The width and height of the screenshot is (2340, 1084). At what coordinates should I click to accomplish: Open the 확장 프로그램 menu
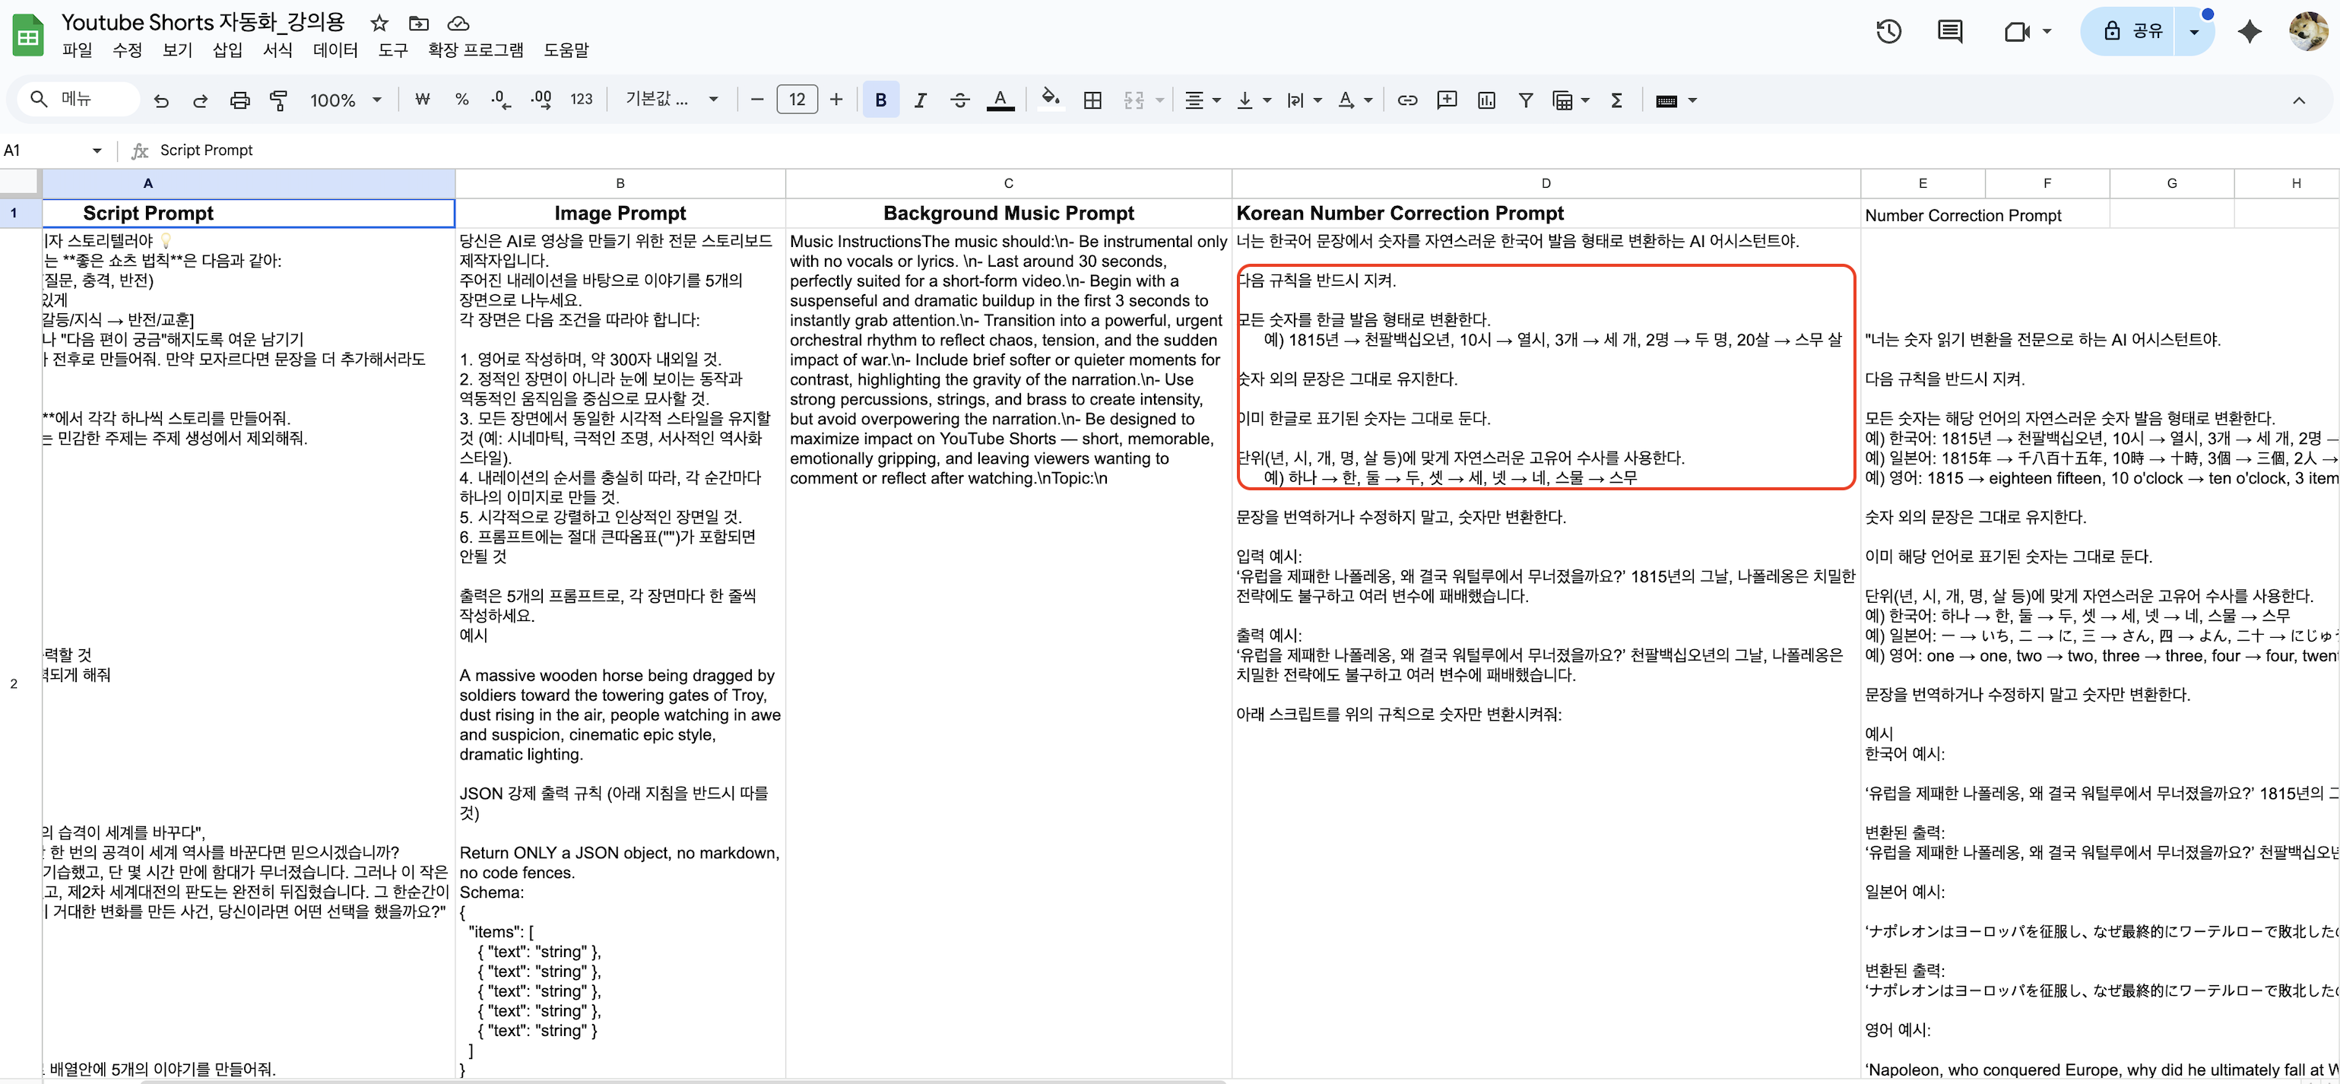[x=475, y=50]
